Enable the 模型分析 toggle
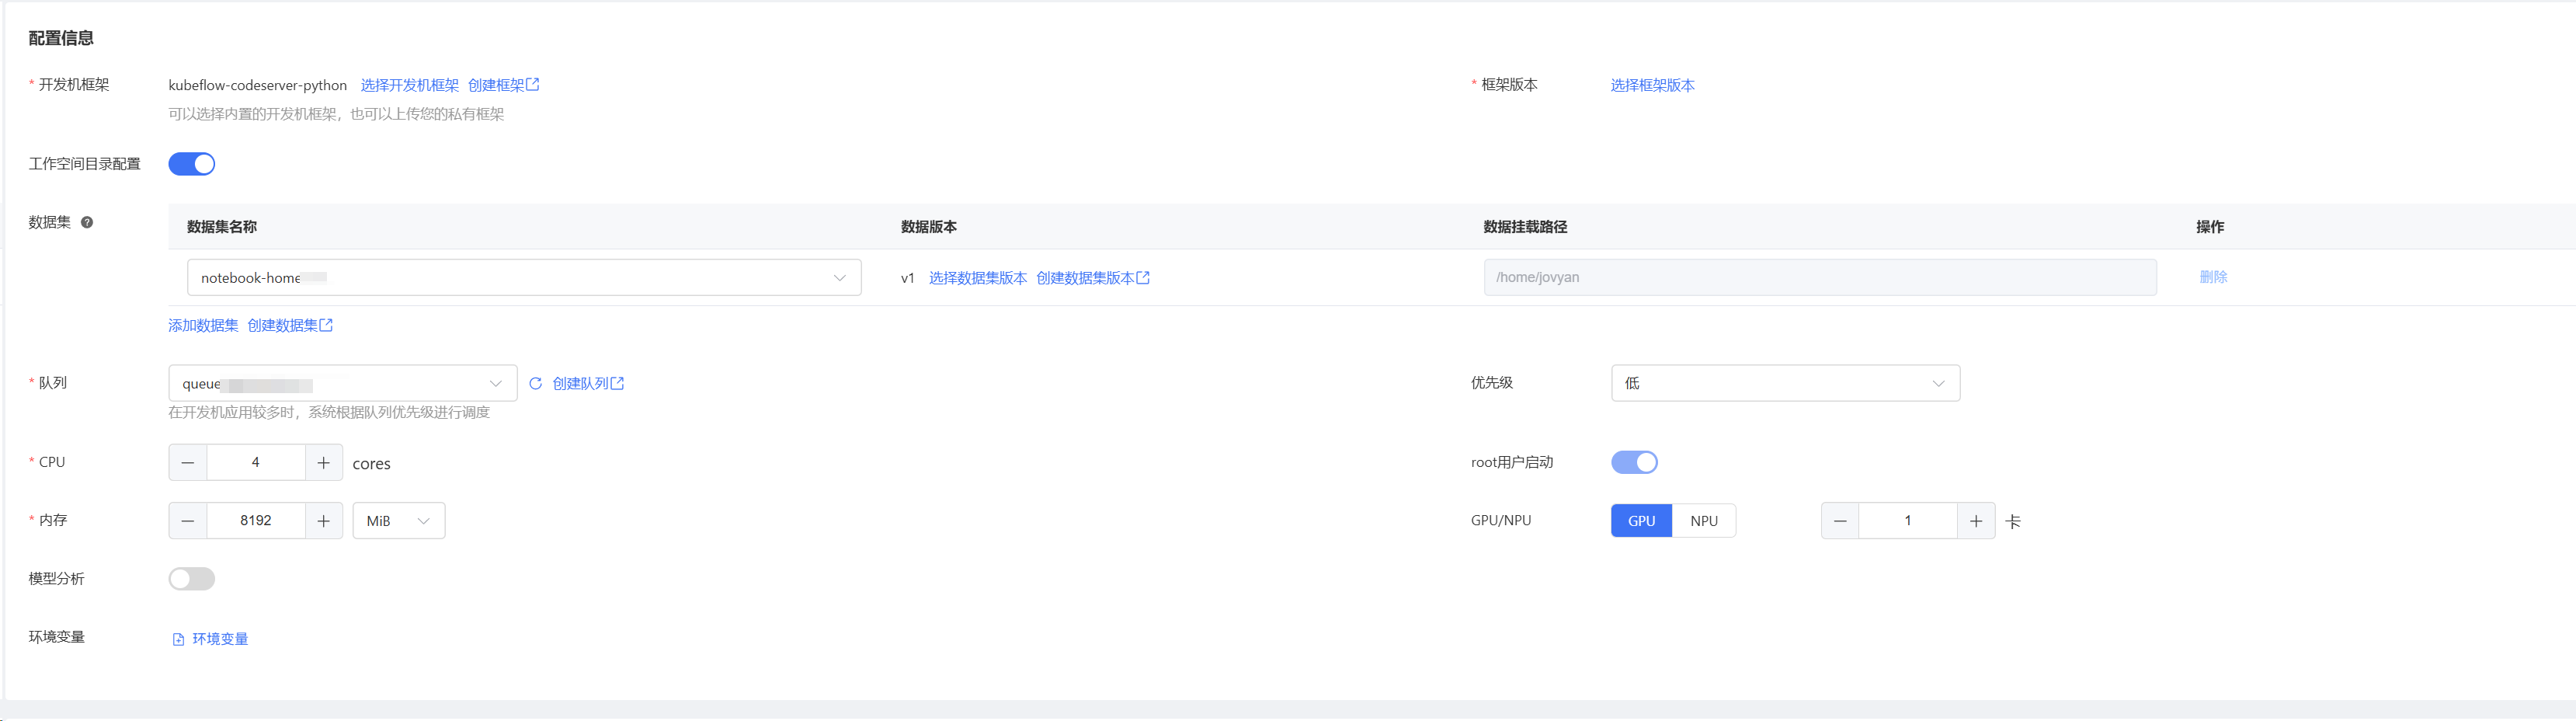 click(x=192, y=578)
